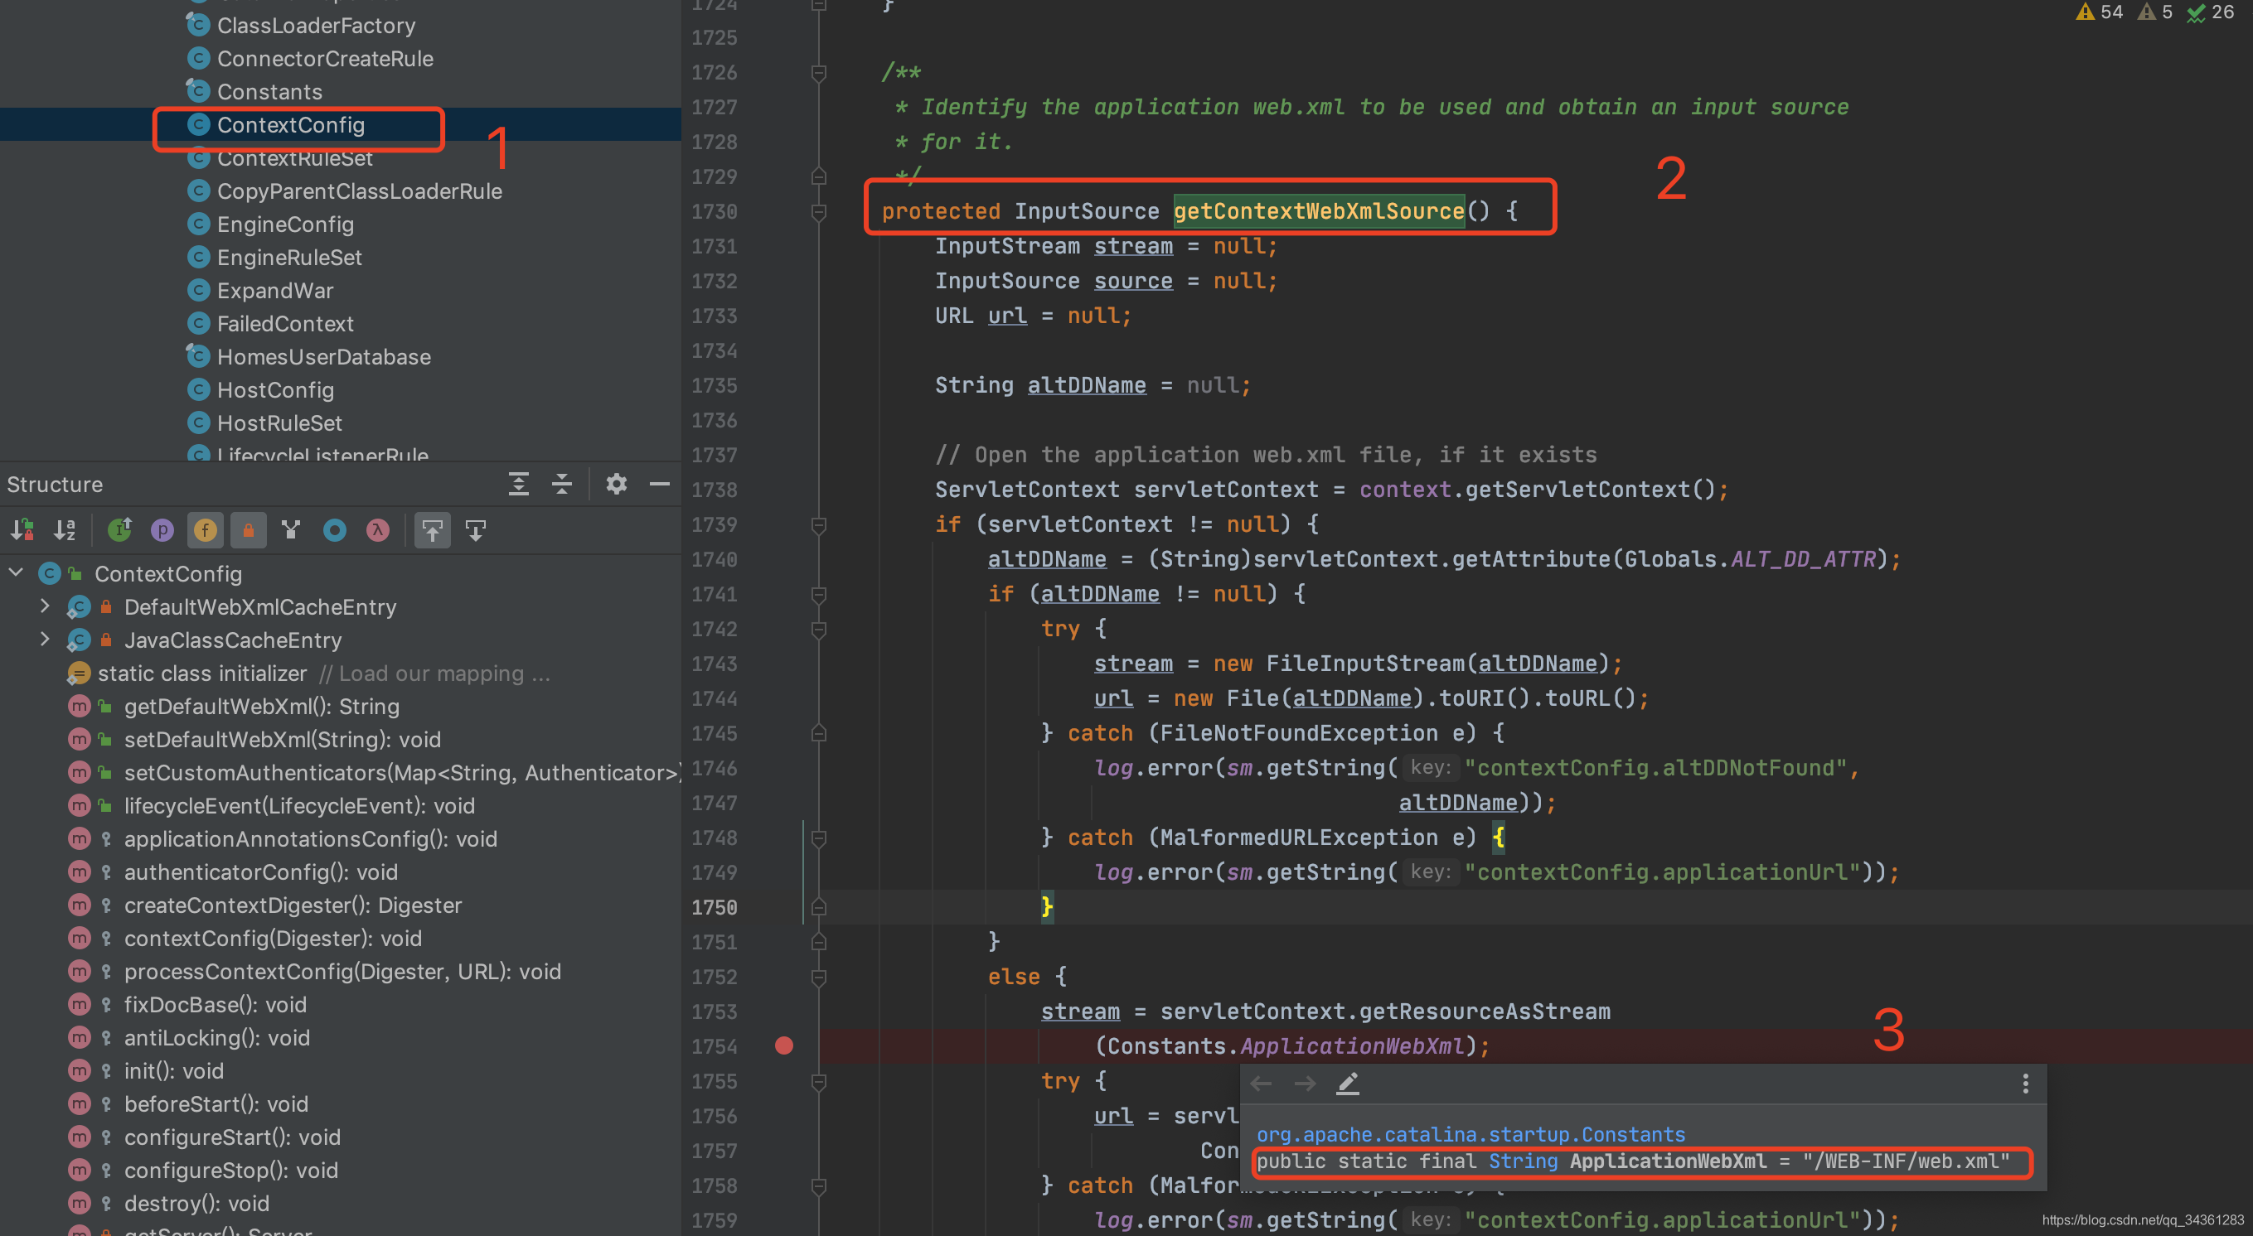Fold the getContextWebXmlSource method at line 1730
This screenshot has height=1236, width=2253.
[x=819, y=211]
